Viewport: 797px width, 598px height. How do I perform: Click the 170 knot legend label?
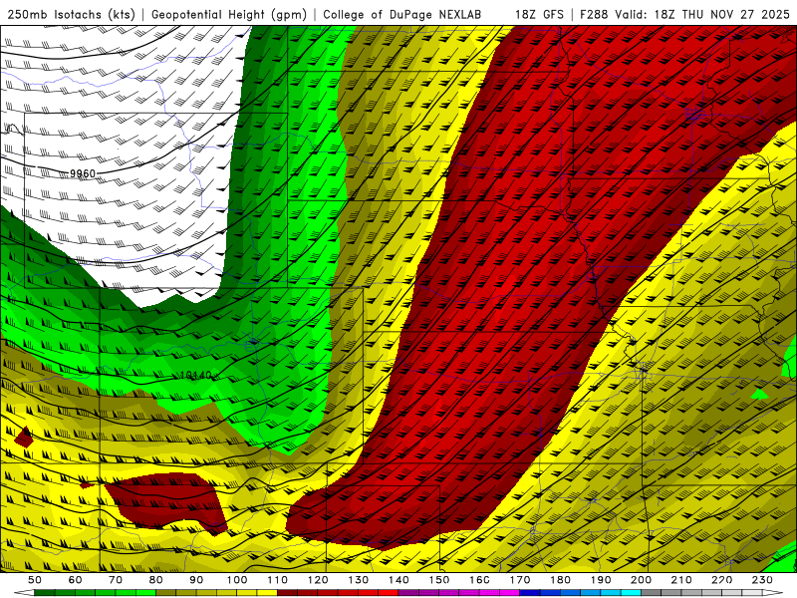[x=520, y=580]
